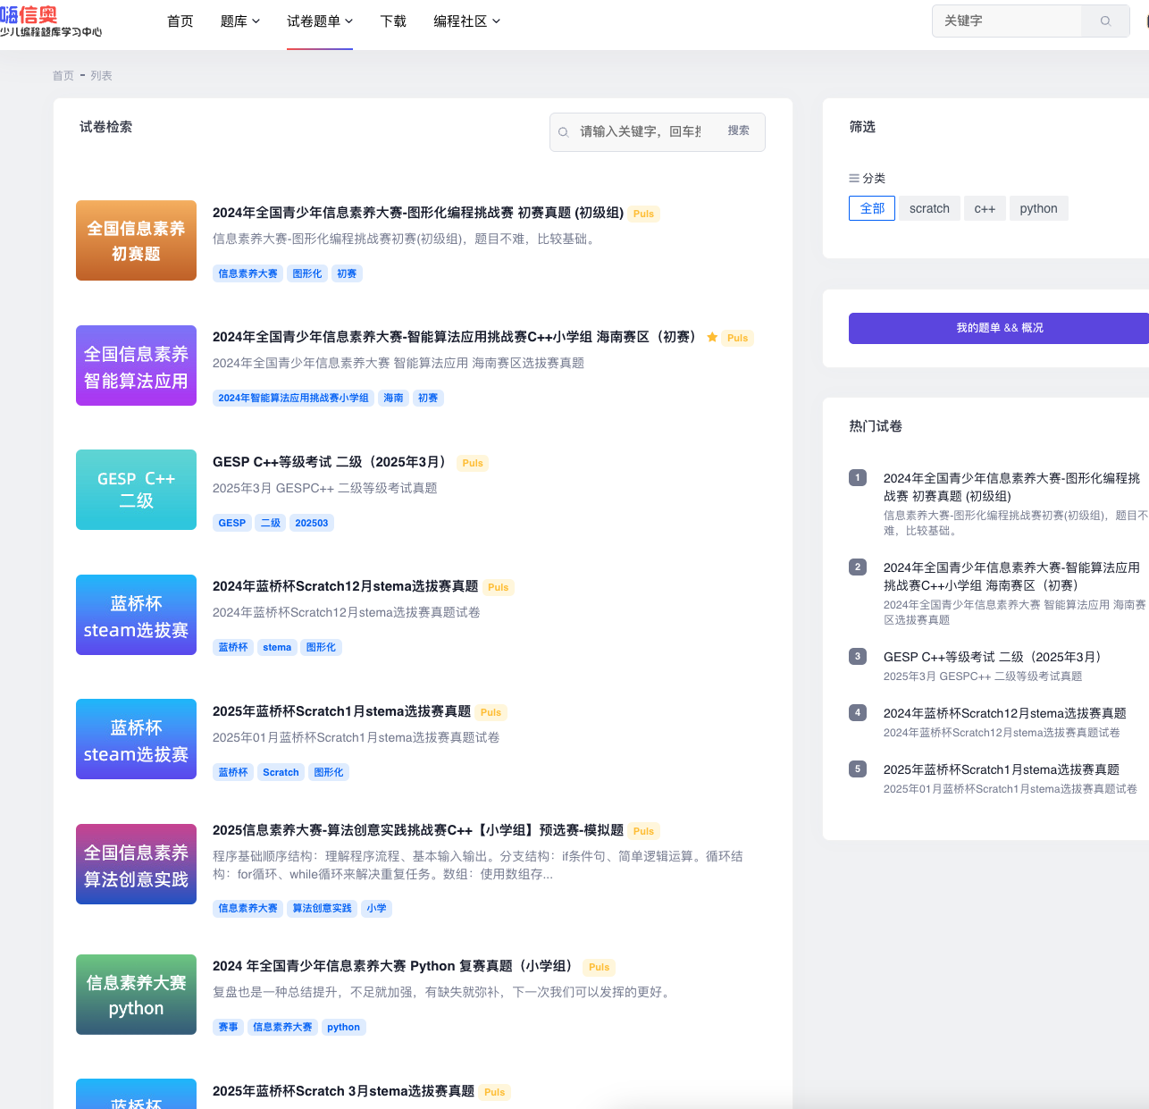Filter by scratch category
The width and height of the screenshot is (1149, 1109).
pos(929,208)
